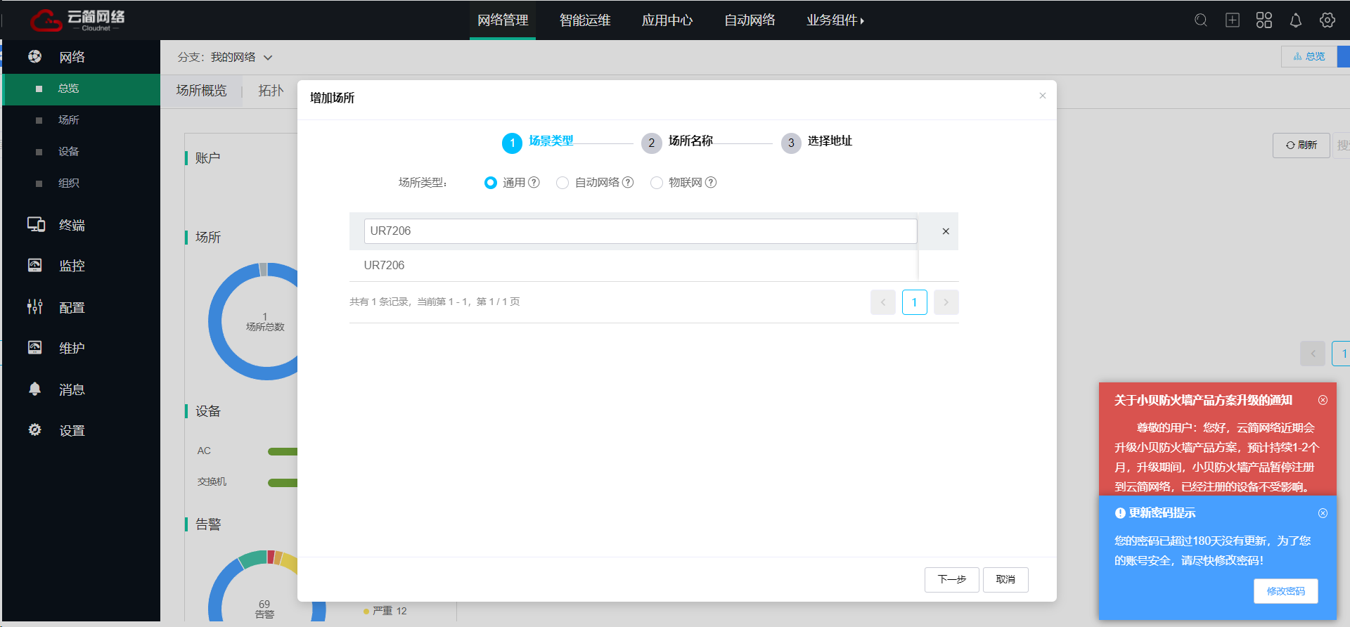Click step 3 选择地址 in wizard
This screenshot has width=1350, height=627.
point(816,142)
